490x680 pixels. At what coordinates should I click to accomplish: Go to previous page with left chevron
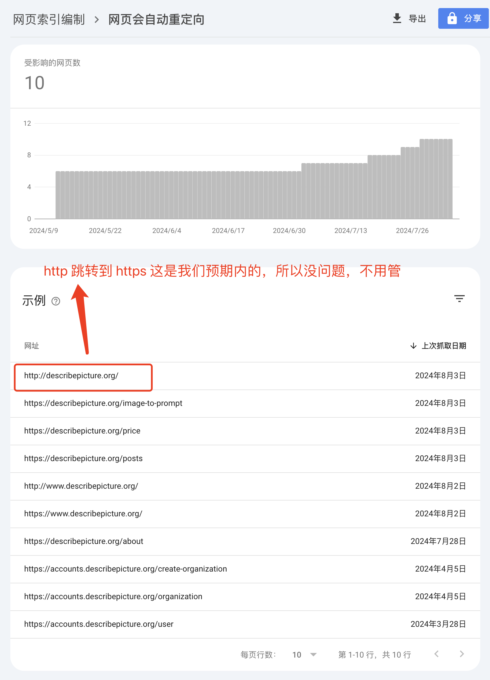click(x=436, y=654)
